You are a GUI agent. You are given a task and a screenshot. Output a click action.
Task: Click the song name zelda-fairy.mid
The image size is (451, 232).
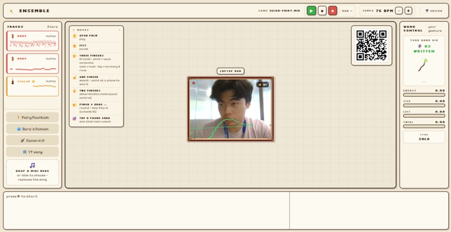284,11
